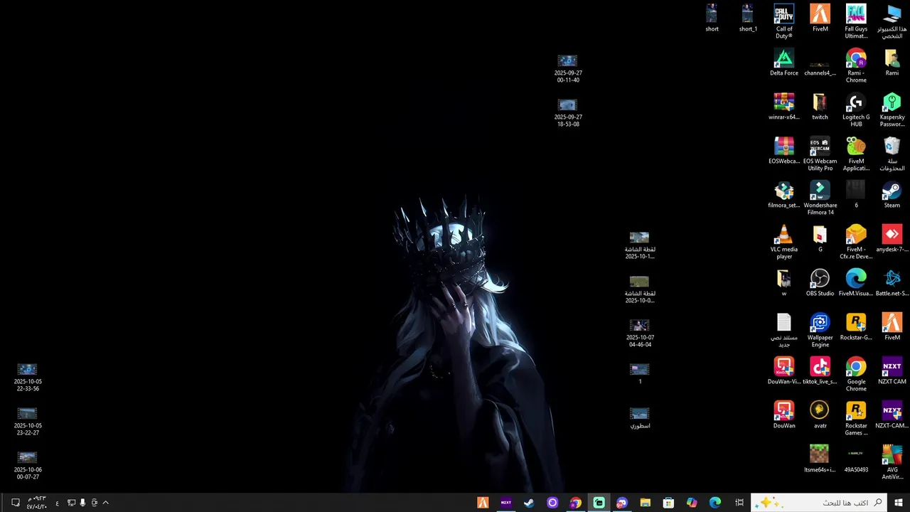The width and height of the screenshot is (910, 512).
Task: Click the microphone tray icon
Action: [x=82, y=503]
